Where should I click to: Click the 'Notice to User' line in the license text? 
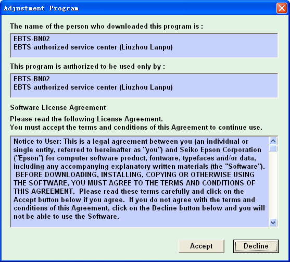point(131,142)
